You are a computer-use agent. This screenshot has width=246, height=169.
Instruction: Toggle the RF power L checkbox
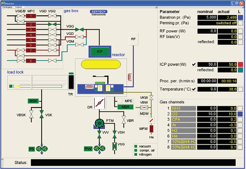pos(240,31)
